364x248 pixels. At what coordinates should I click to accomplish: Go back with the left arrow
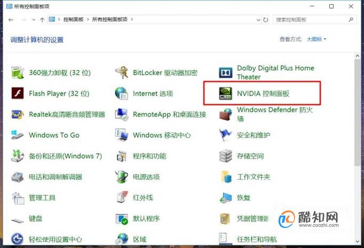click(11, 20)
